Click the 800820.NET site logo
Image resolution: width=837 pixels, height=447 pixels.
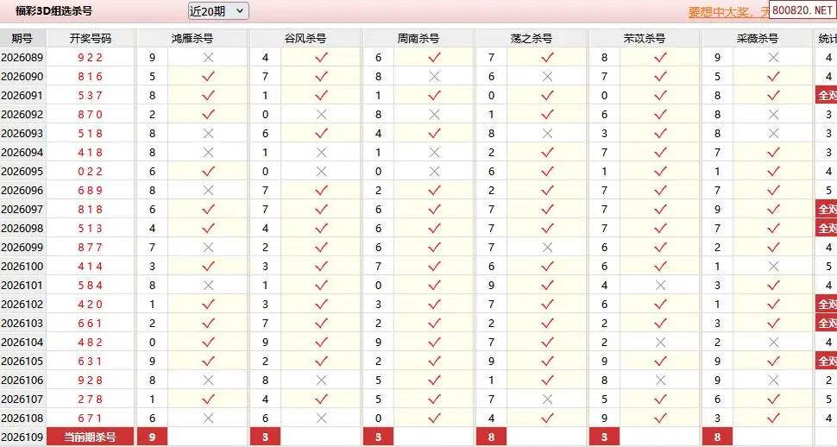click(x=802, y=11)
